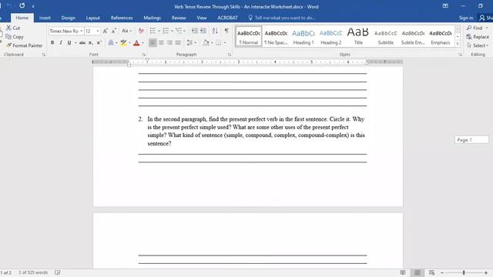Click Sign in link
Viewport: 493px width, 277px height.
(465, 18)
